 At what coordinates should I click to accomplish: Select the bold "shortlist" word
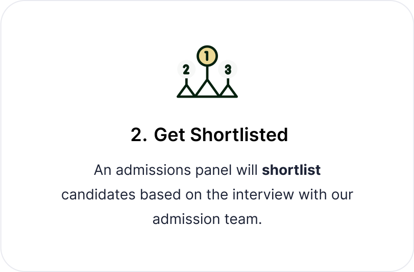(291, 170)
